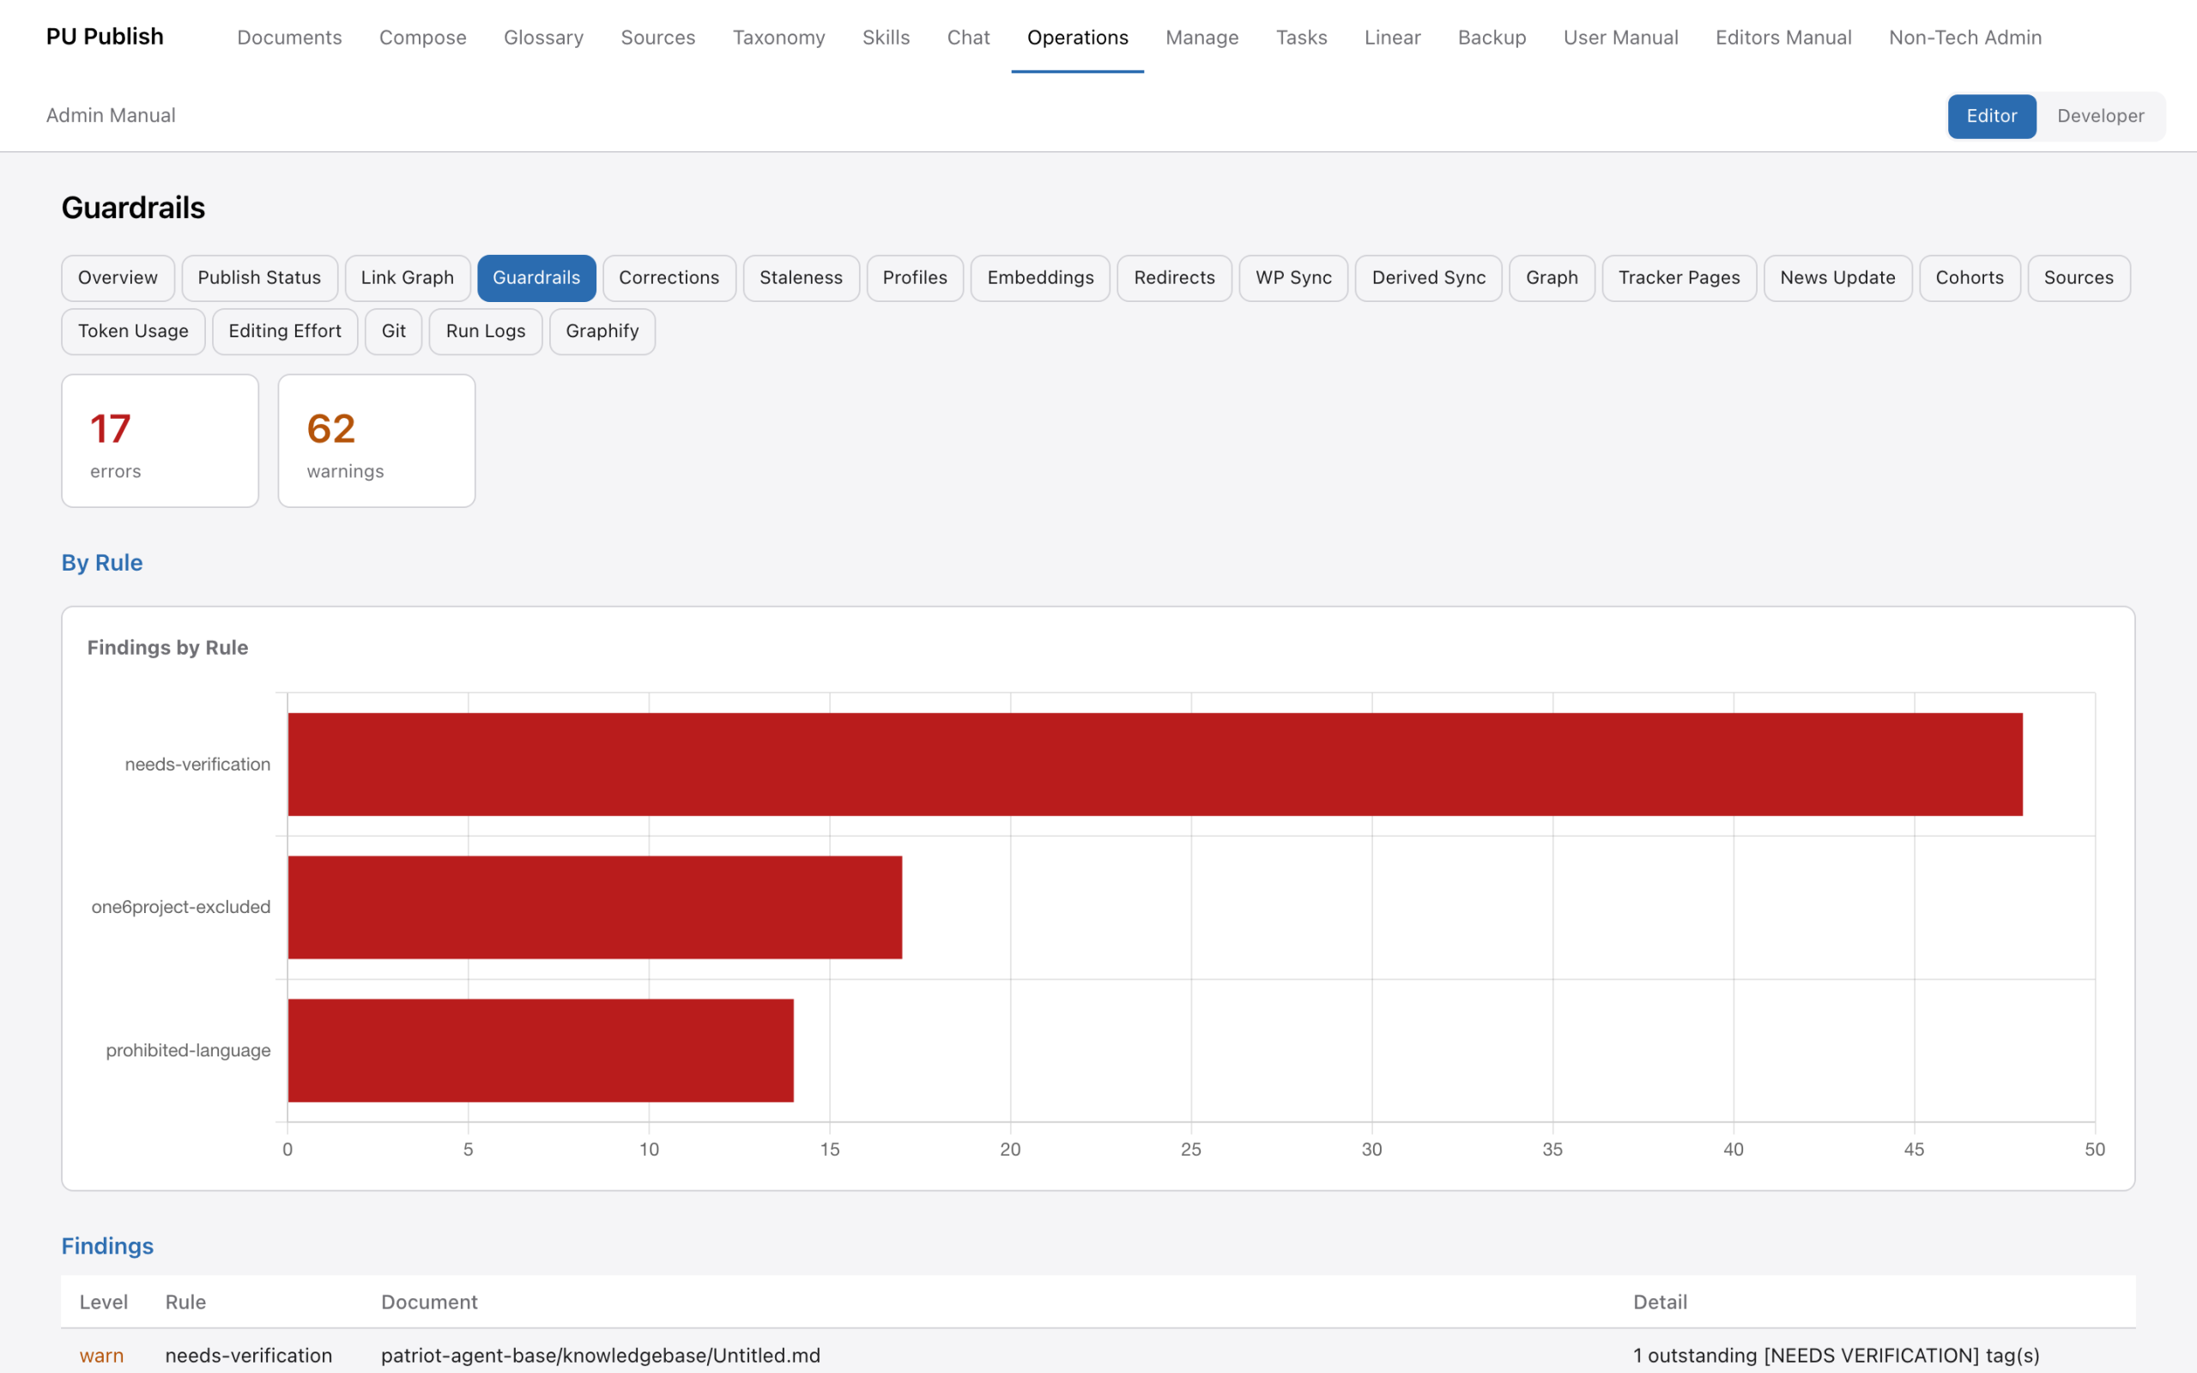Open the Corrections tab
This screenshot has width=2197, height=1373.
pos(669,278)
